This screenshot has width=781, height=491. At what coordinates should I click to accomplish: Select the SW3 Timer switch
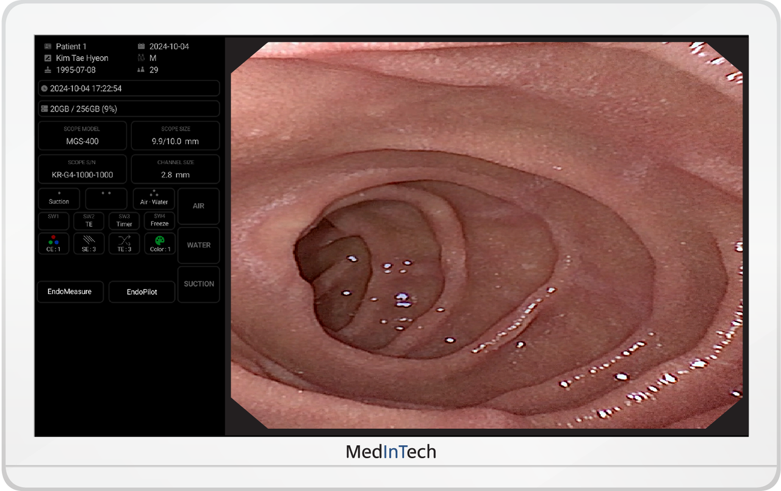pos(124,221)
